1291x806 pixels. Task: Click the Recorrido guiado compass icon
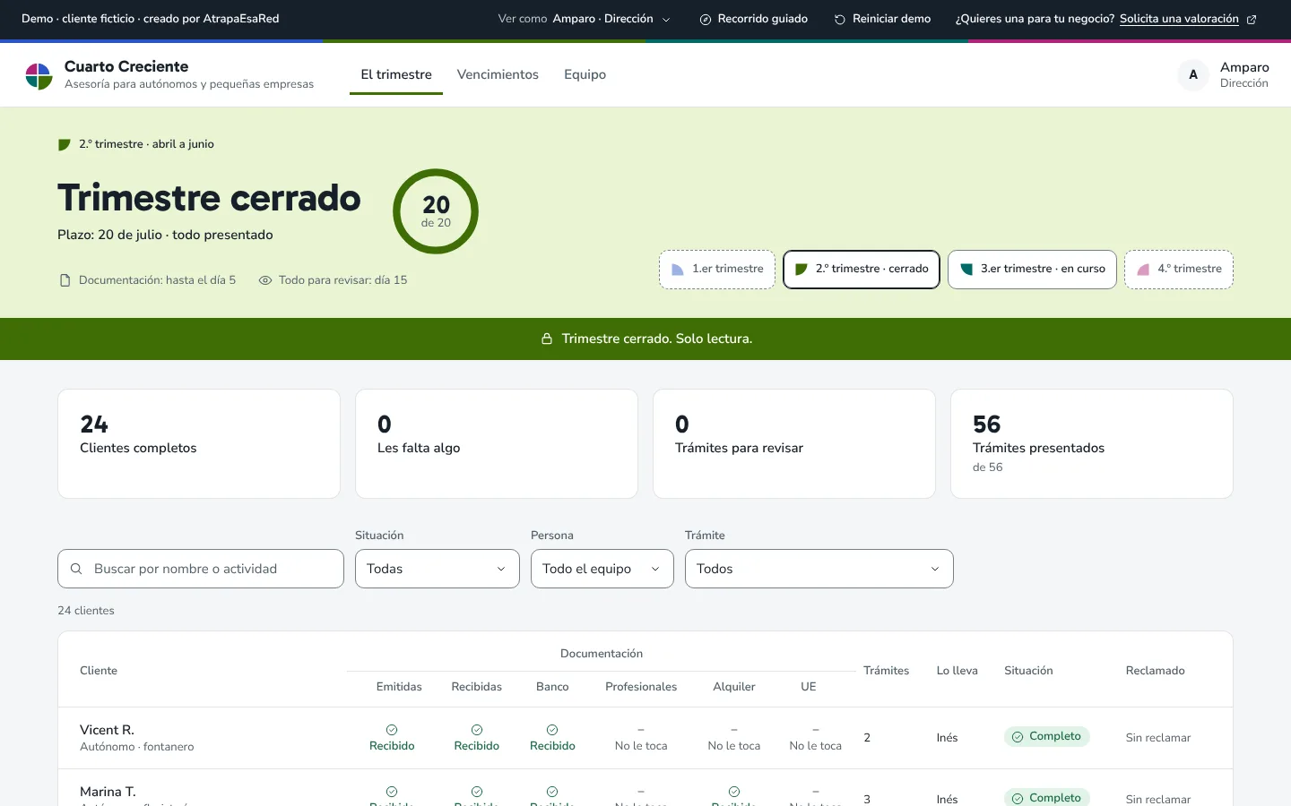click(706, 19)
